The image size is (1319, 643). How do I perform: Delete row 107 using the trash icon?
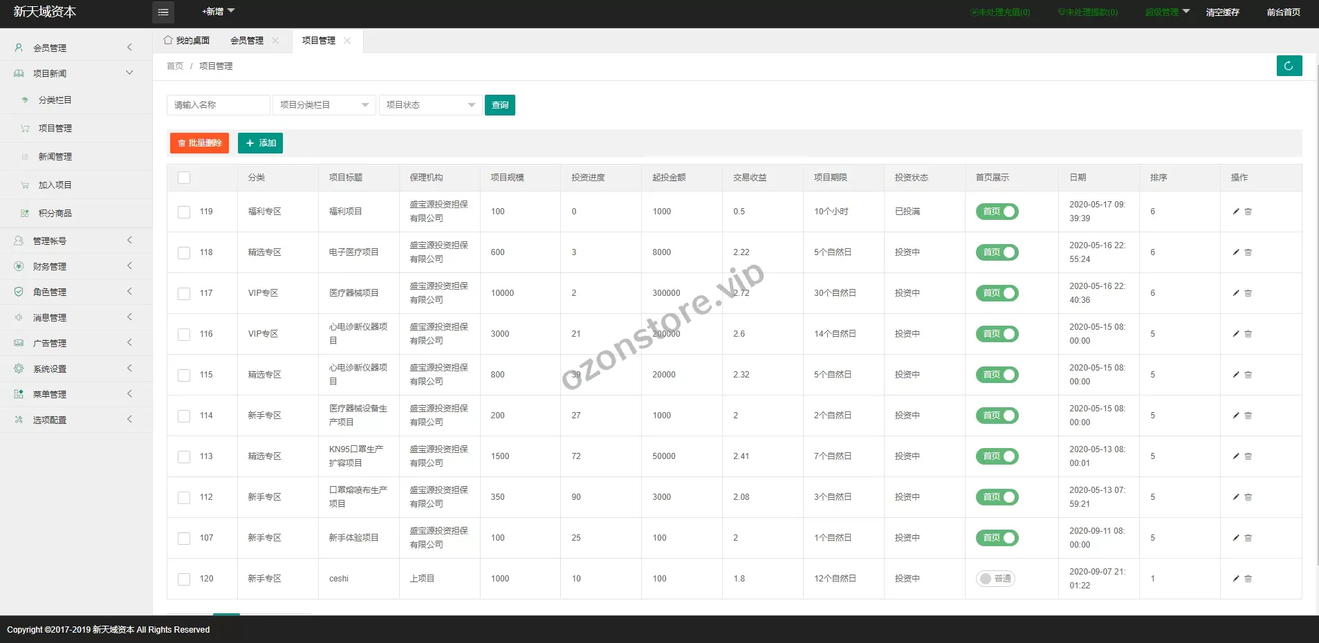(x=1248, y=538)
